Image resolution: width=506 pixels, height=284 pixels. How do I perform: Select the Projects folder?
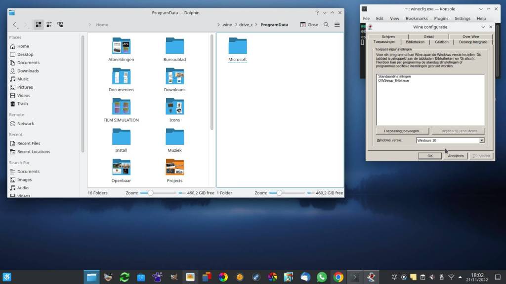[174, 170]
